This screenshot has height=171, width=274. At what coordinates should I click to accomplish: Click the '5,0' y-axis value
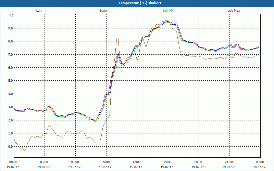(11, 81)
